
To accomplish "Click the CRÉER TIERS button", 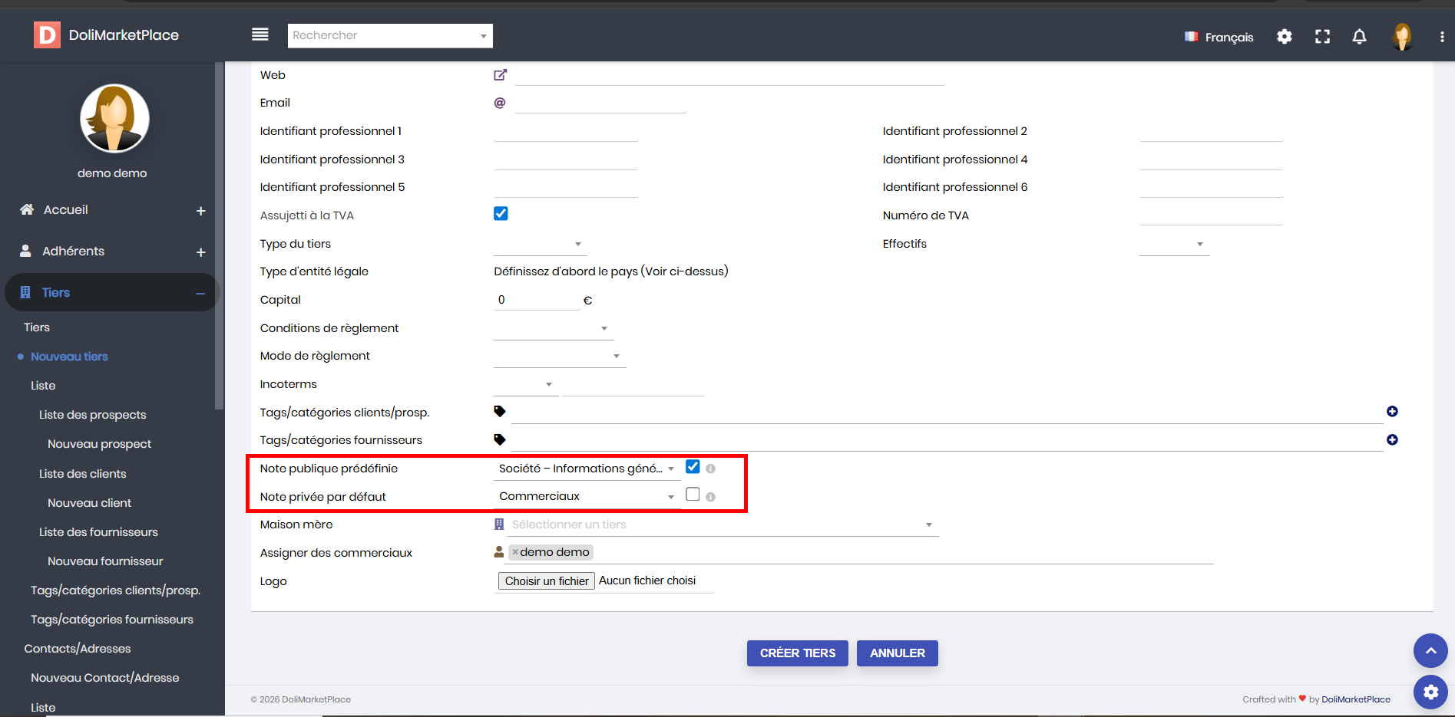I will click(797, 653).
